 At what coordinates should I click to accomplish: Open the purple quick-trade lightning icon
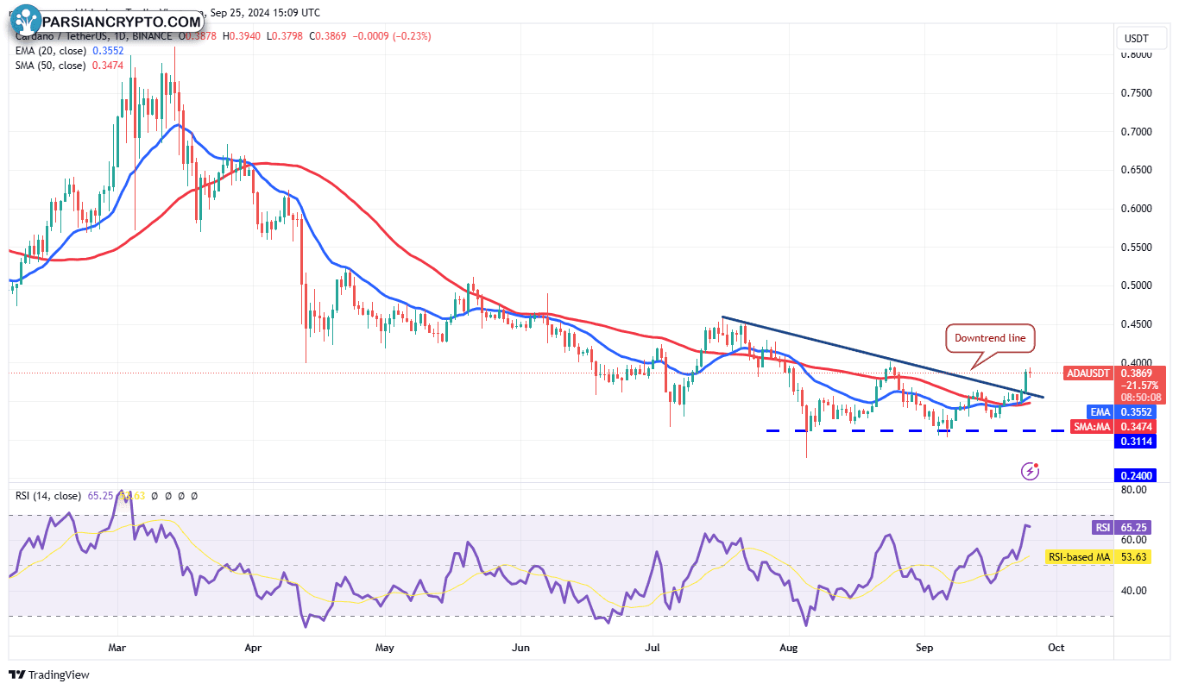[1031, 469]
